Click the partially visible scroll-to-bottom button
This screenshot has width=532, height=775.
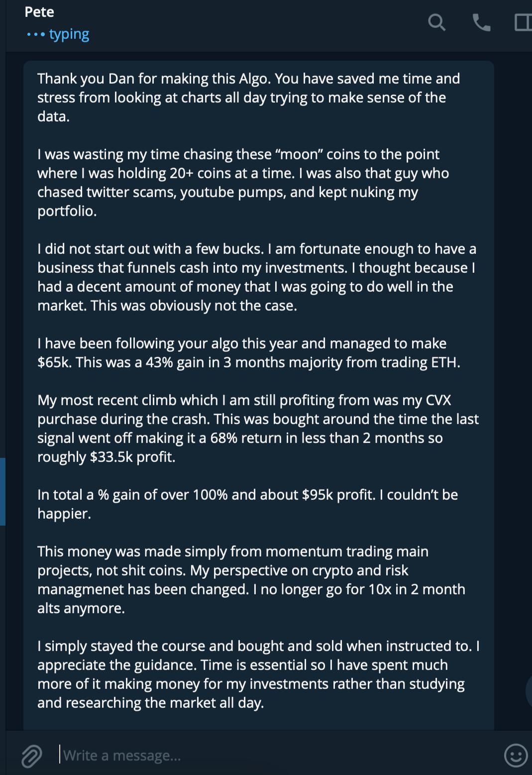(x=529, y=690)
